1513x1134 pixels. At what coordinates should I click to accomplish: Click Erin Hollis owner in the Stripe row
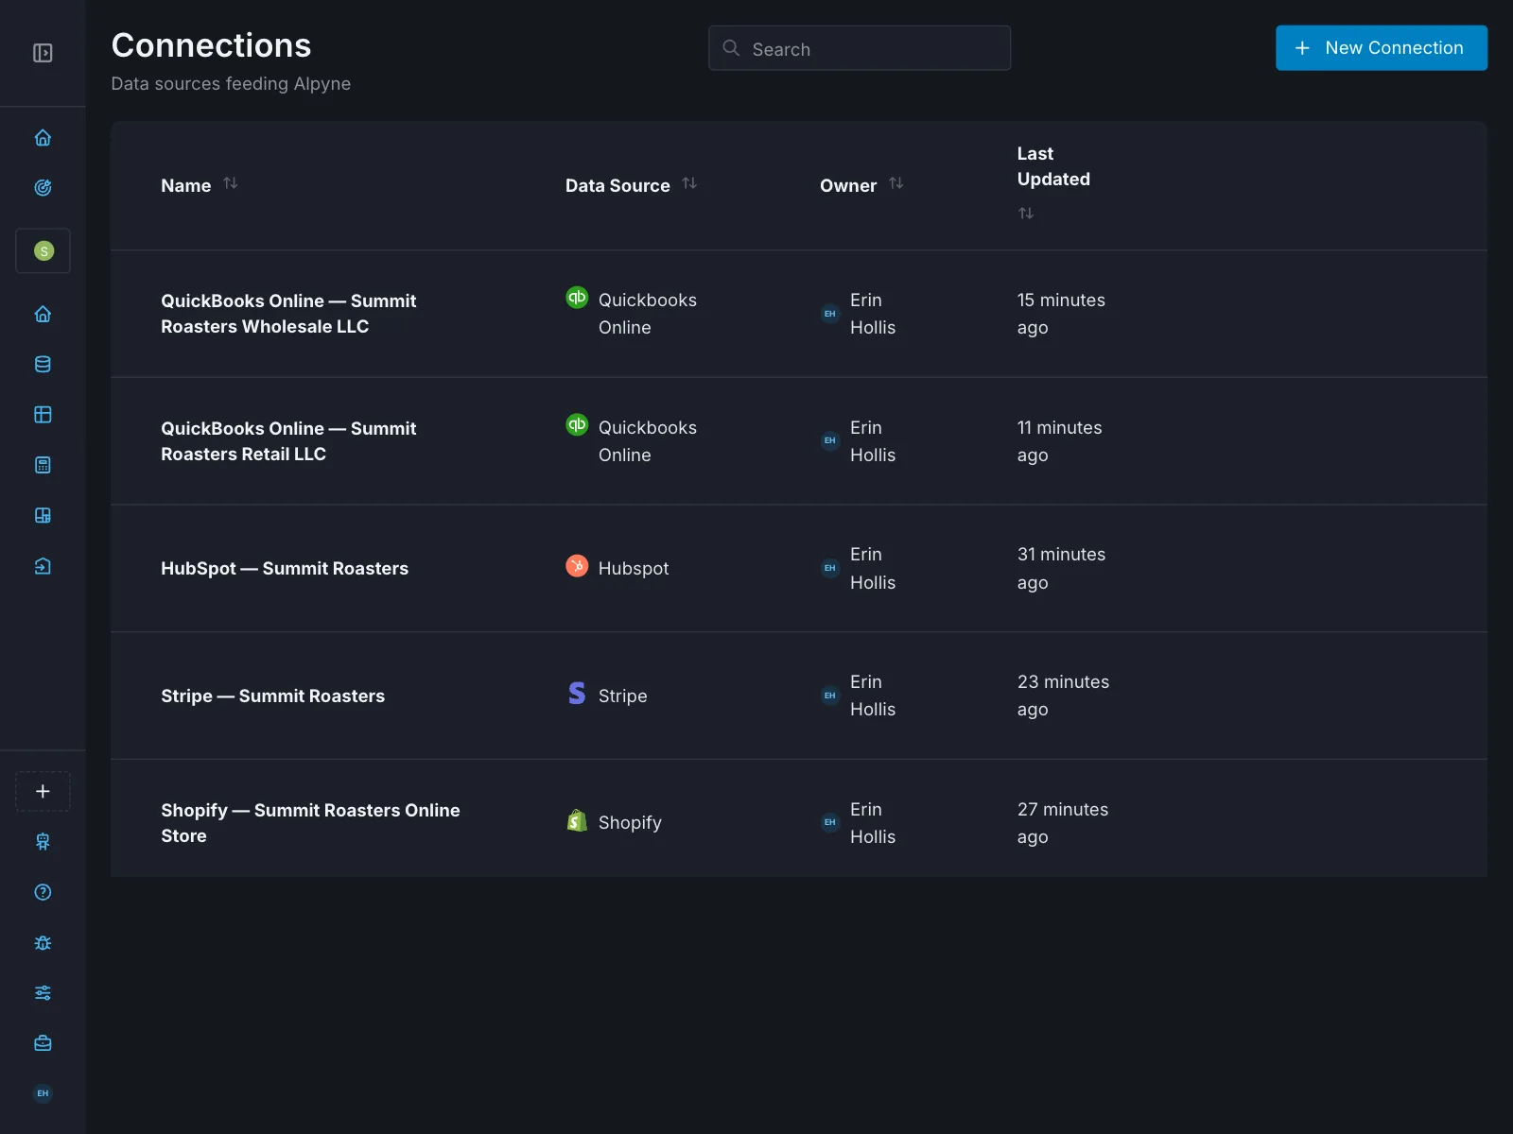(x=859, y=696)
